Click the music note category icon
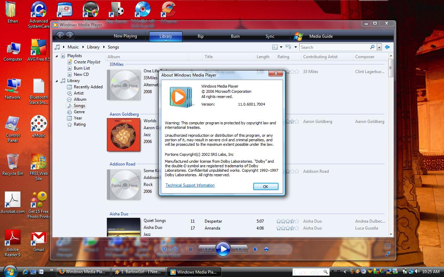Screen dimensions: 444x277 pos(57,47)
